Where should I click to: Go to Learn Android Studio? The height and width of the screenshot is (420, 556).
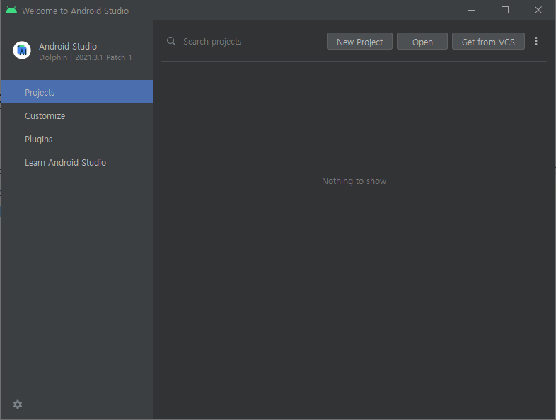(x=76, y=163)
